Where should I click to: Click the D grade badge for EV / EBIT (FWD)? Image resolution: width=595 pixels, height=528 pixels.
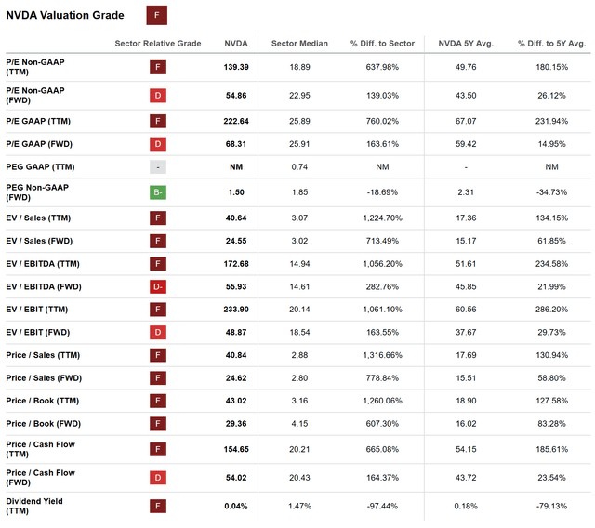pos(158,332)
